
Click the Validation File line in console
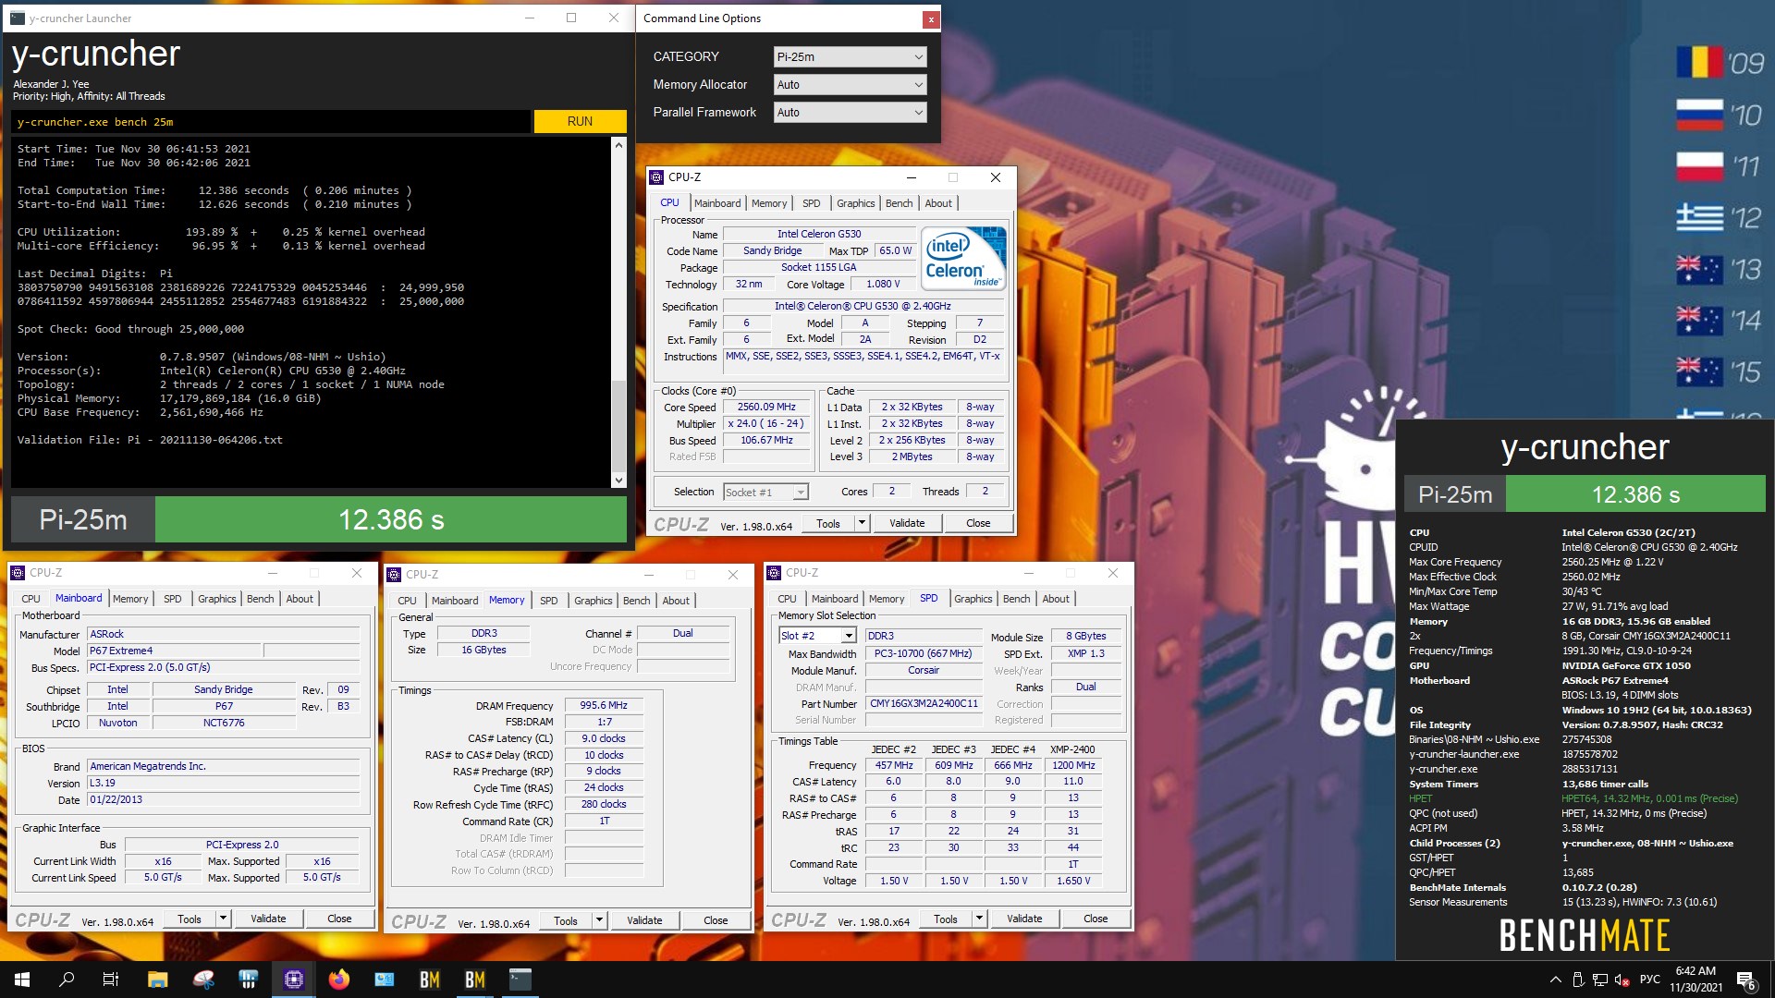click(150, 440)
